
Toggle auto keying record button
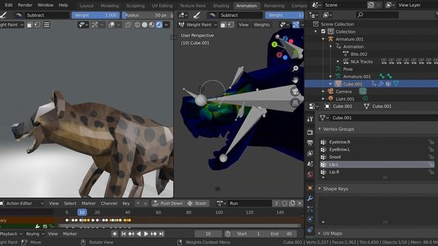pos(114,234)
